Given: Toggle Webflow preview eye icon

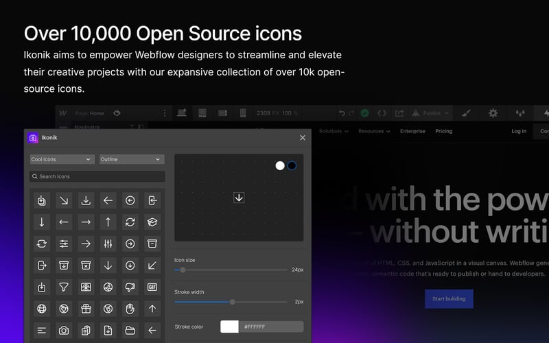Looking at the screenshot, I should point(117,113).
